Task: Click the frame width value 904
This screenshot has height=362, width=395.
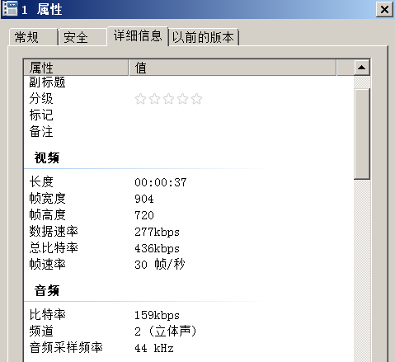Action: (x=144, y=199)
